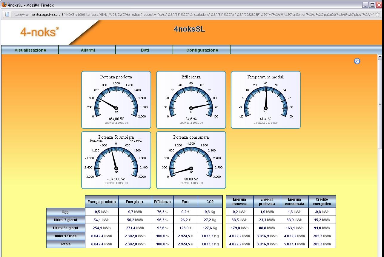Click the vertical scrollbar thumb
Viewport: 384px width, 257px height.
[380, 104]
